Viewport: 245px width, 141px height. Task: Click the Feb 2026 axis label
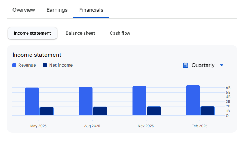click(199, 126)
